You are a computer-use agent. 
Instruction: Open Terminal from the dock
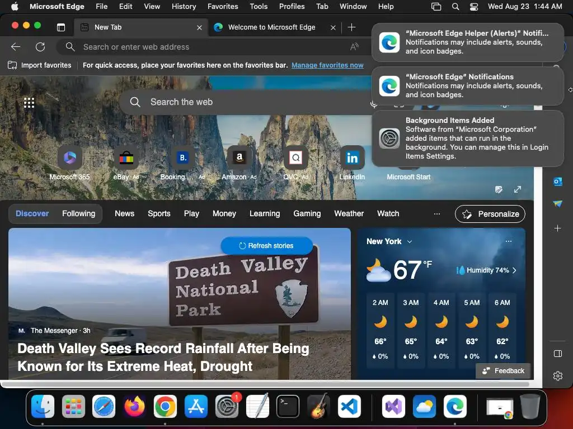click(288, 407)
